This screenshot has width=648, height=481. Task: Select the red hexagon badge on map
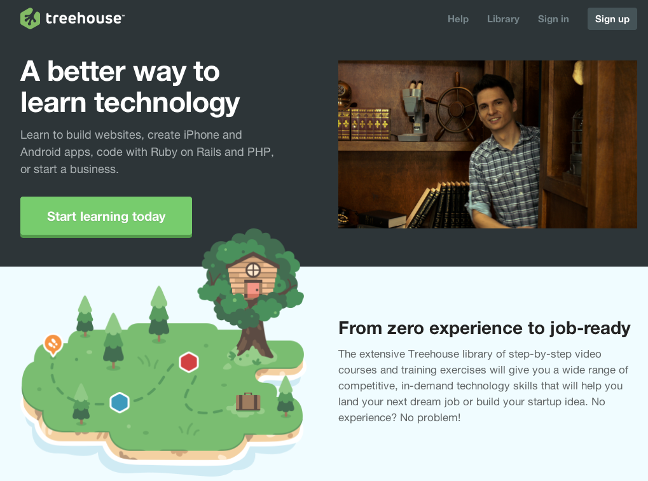(189, 362)
